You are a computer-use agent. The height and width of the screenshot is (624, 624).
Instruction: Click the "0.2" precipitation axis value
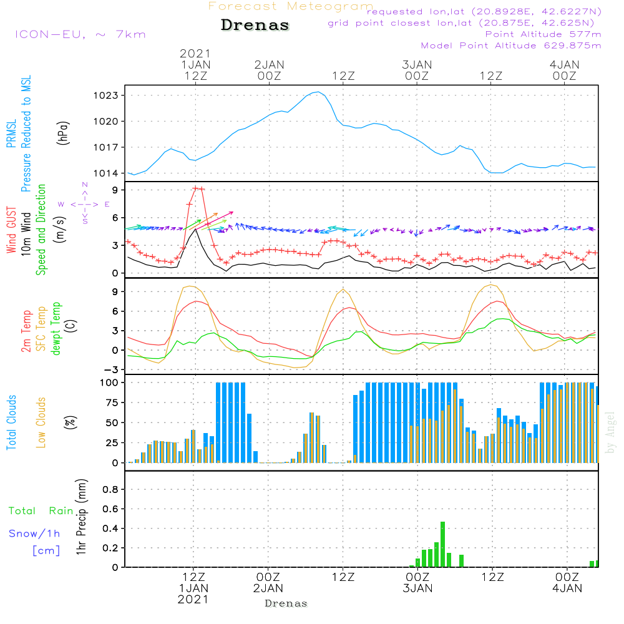click(x=110, y=548)
